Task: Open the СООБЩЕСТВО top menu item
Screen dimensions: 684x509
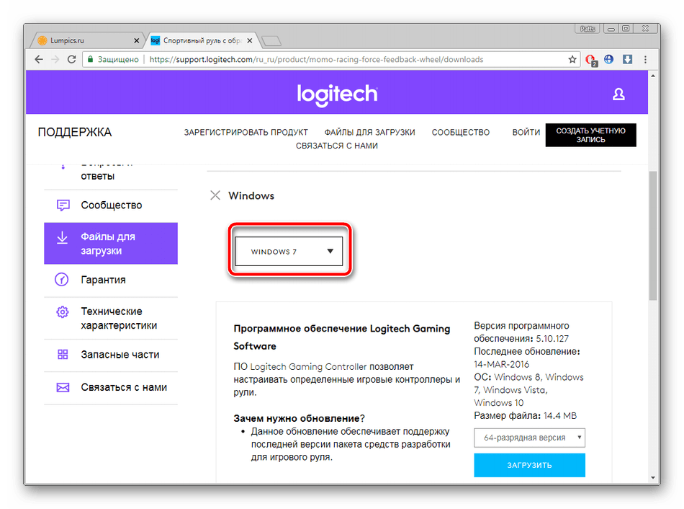Action: point(460,133)
